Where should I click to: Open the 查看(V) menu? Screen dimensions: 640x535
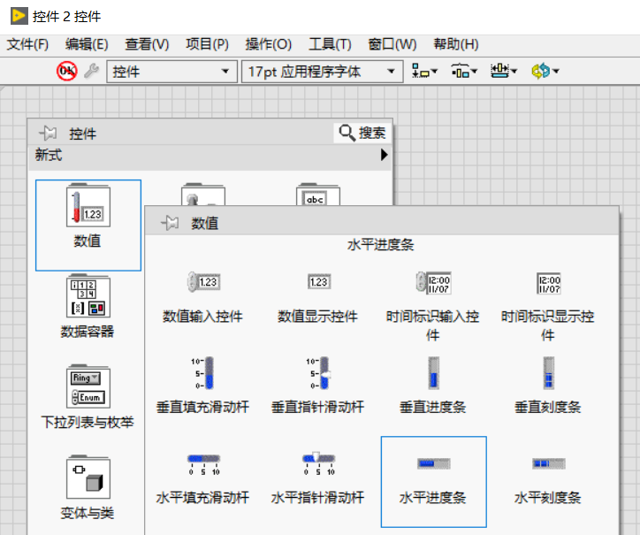pyautogui.click(x=147, y=44)
